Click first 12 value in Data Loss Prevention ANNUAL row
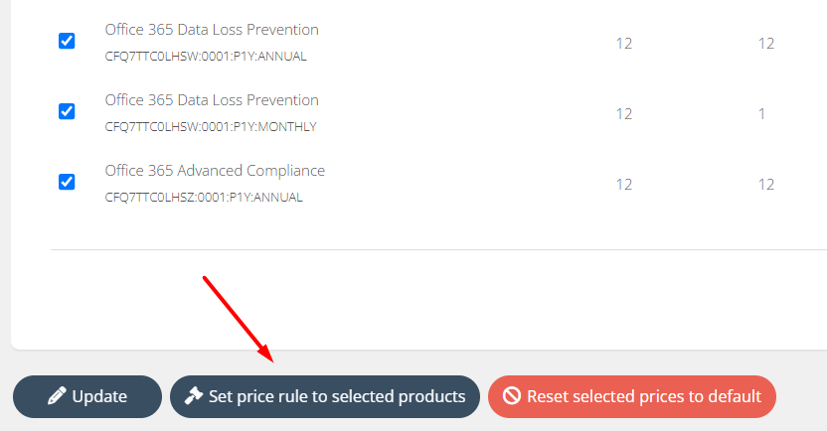The width and height of the screenshot is (827, 431). [x=624, y=44]
